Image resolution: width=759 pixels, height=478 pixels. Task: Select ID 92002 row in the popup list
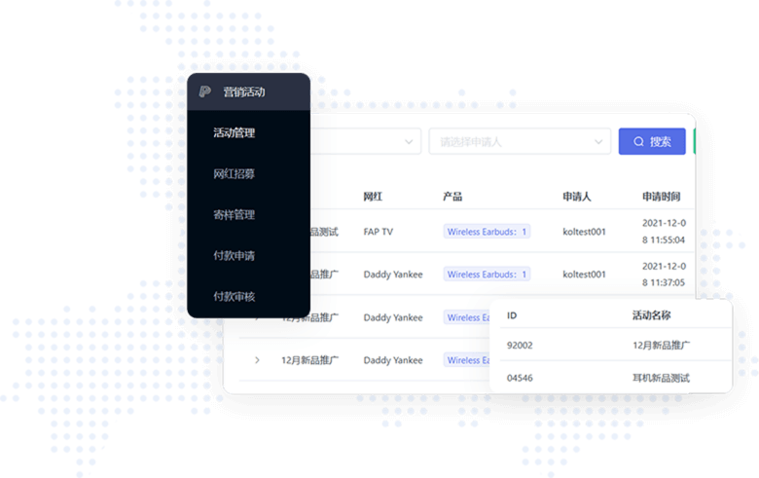tap(521, 345)
